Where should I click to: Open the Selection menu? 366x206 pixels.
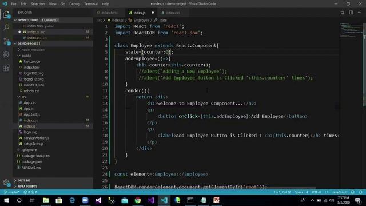pos(38,4)
